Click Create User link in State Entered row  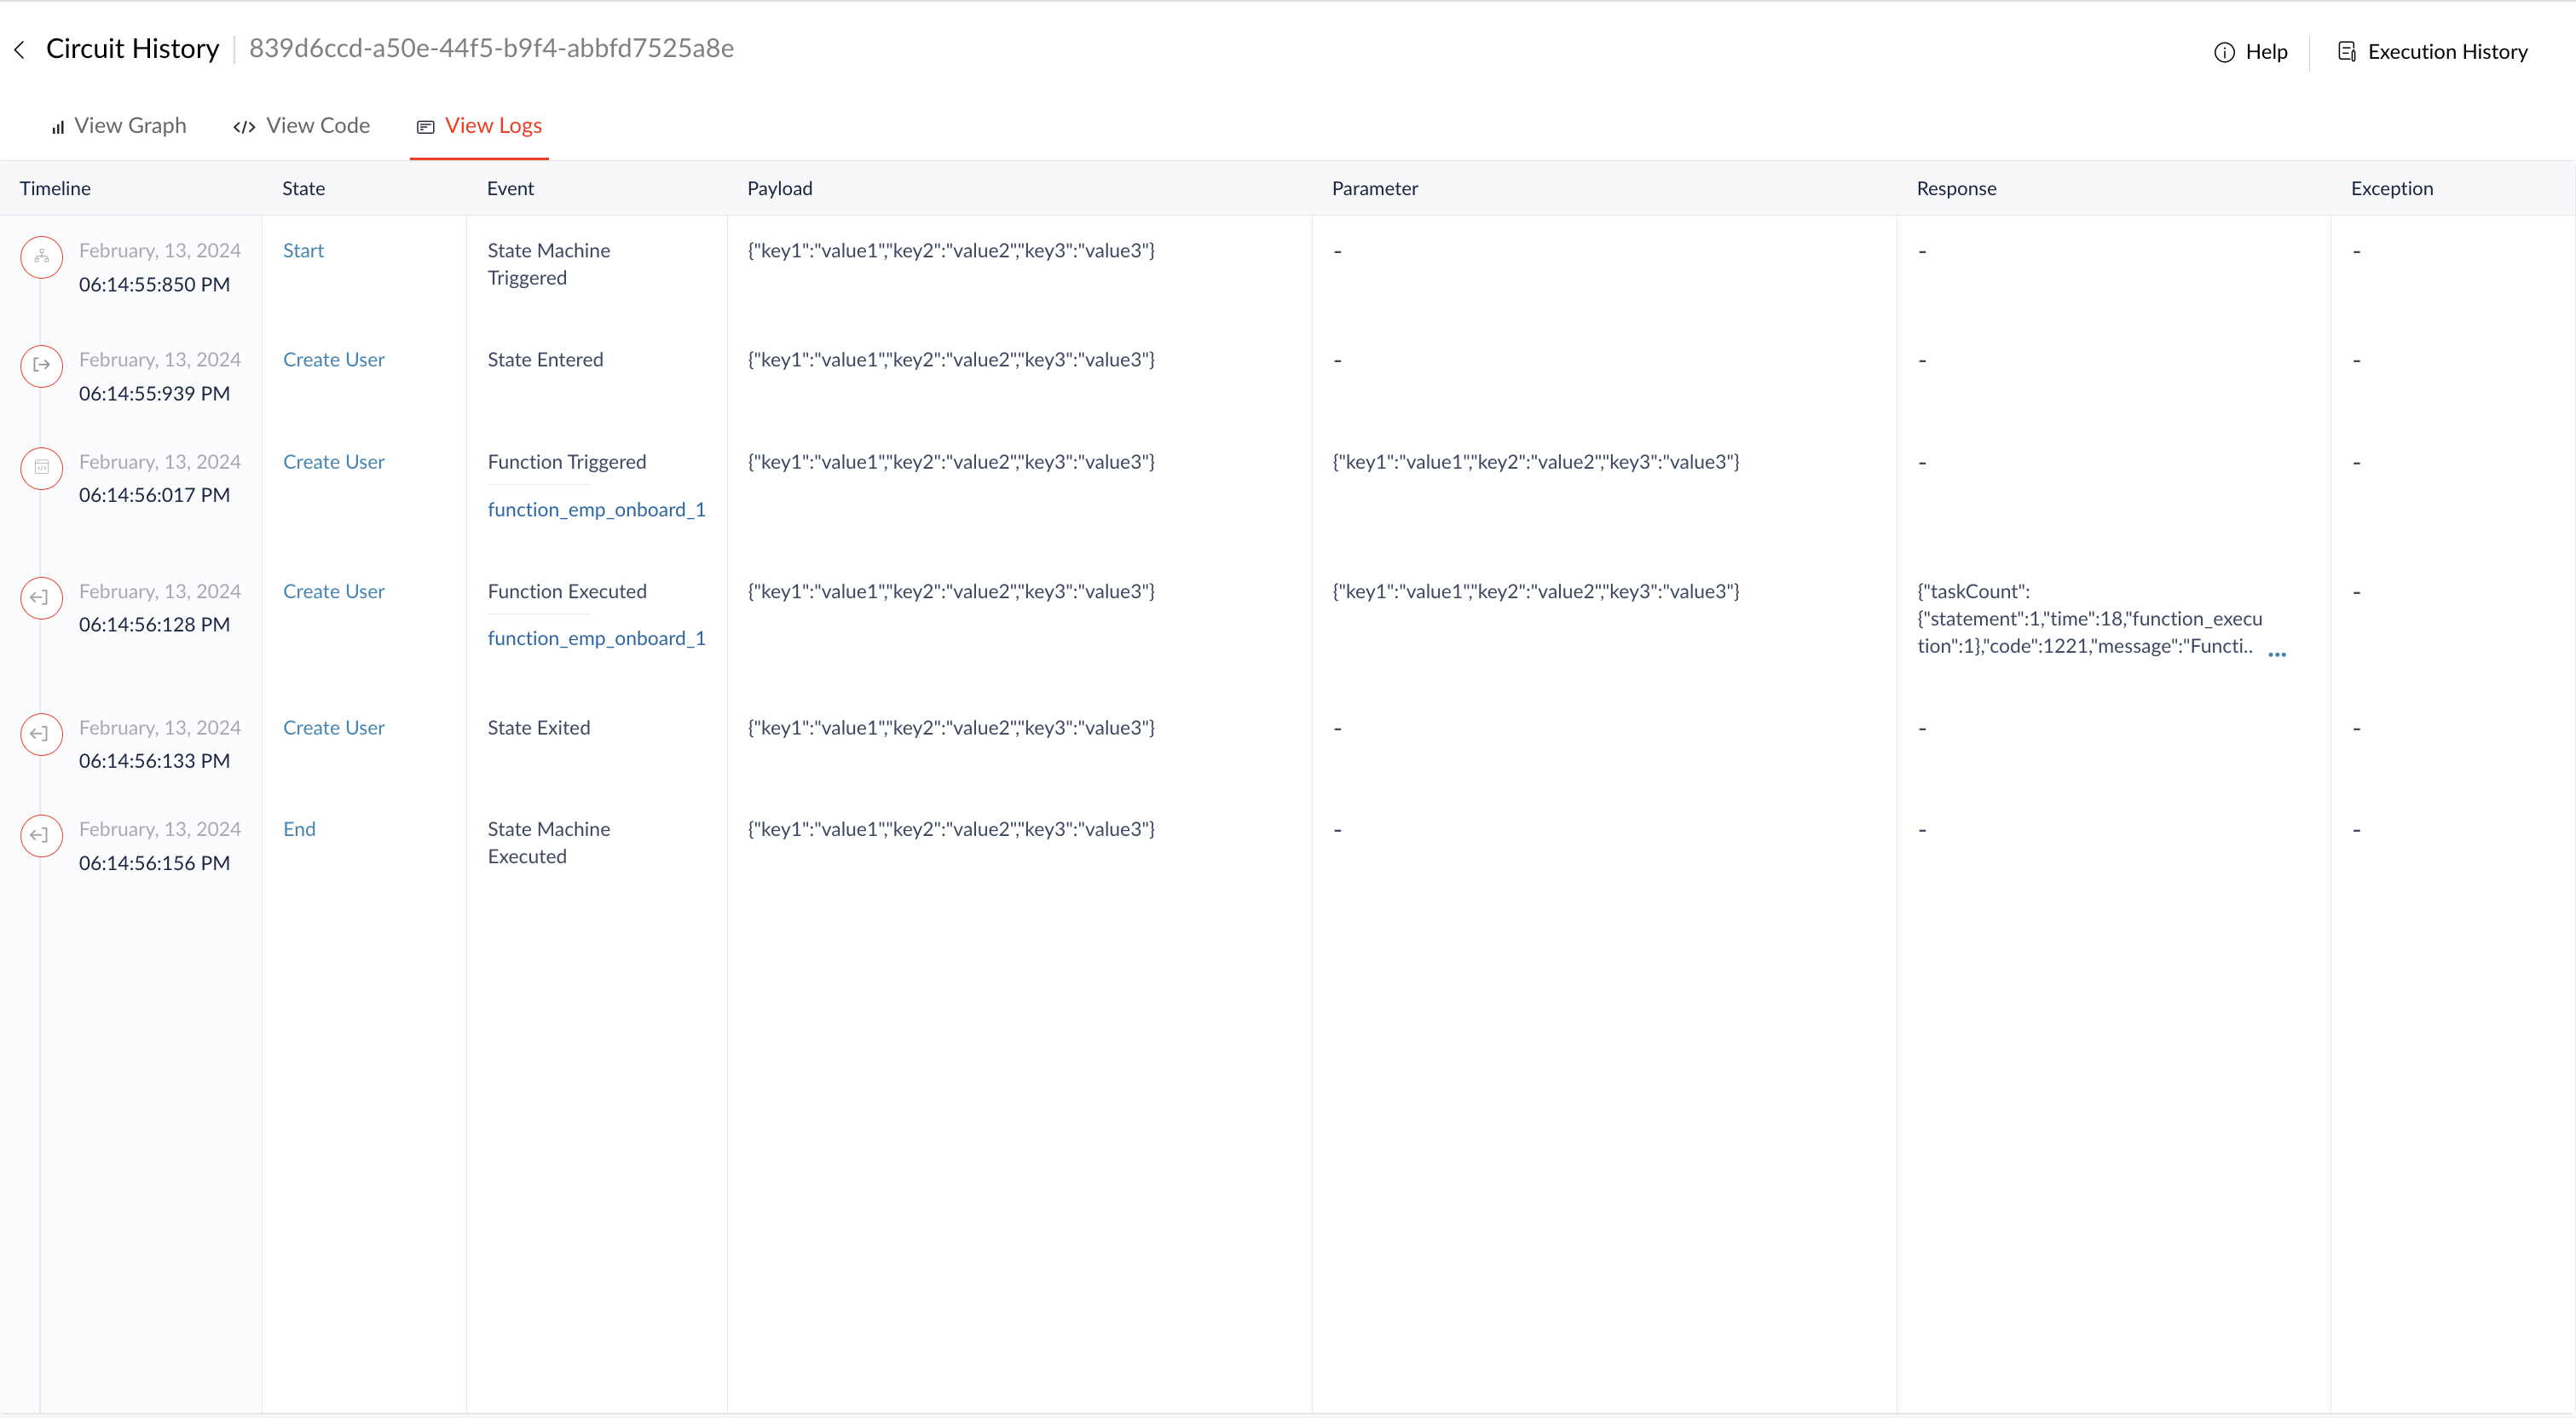(x=333, y=359)
